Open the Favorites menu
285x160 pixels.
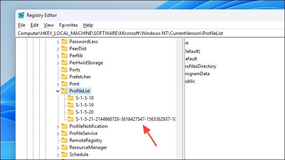(x=69, y=25)
